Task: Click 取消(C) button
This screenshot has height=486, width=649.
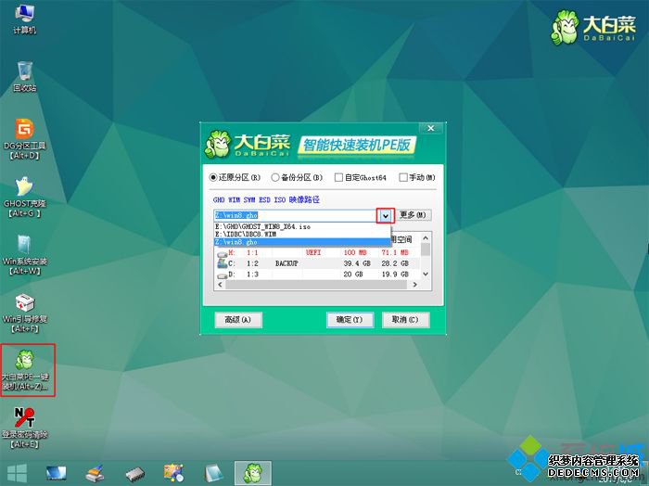Action: (405, 320)
